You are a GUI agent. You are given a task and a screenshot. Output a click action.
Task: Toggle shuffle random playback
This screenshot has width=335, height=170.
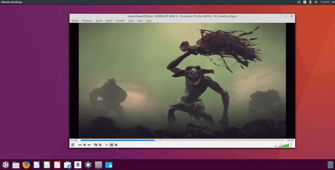[x=116, y=145]
